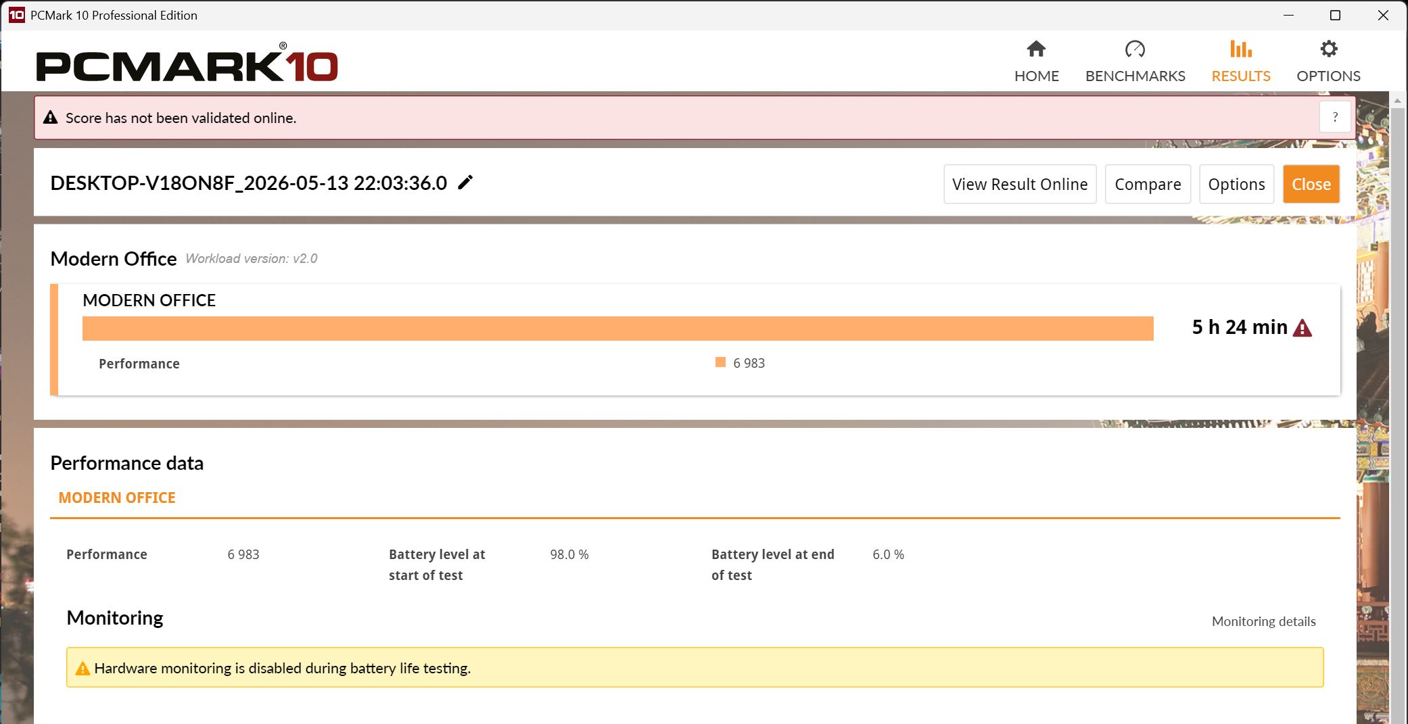Click the 5 h 24 min result
Image resolution: width=1408 pixels, height=724 pixels.
click(1240, 327)
